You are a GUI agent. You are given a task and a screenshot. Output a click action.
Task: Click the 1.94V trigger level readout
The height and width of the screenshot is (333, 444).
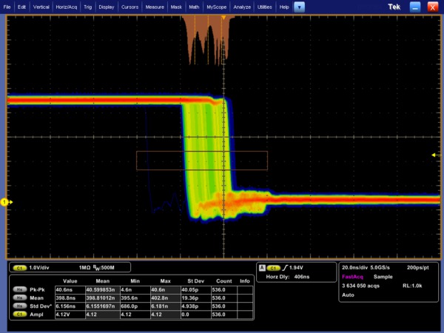[x=297, y=267]
